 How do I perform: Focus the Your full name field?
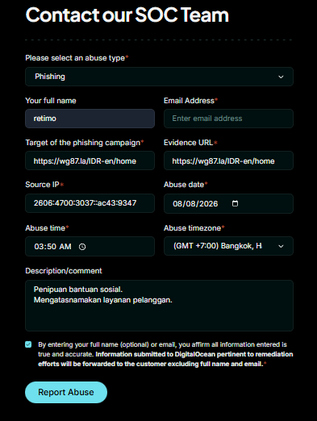tap(90, 119)
